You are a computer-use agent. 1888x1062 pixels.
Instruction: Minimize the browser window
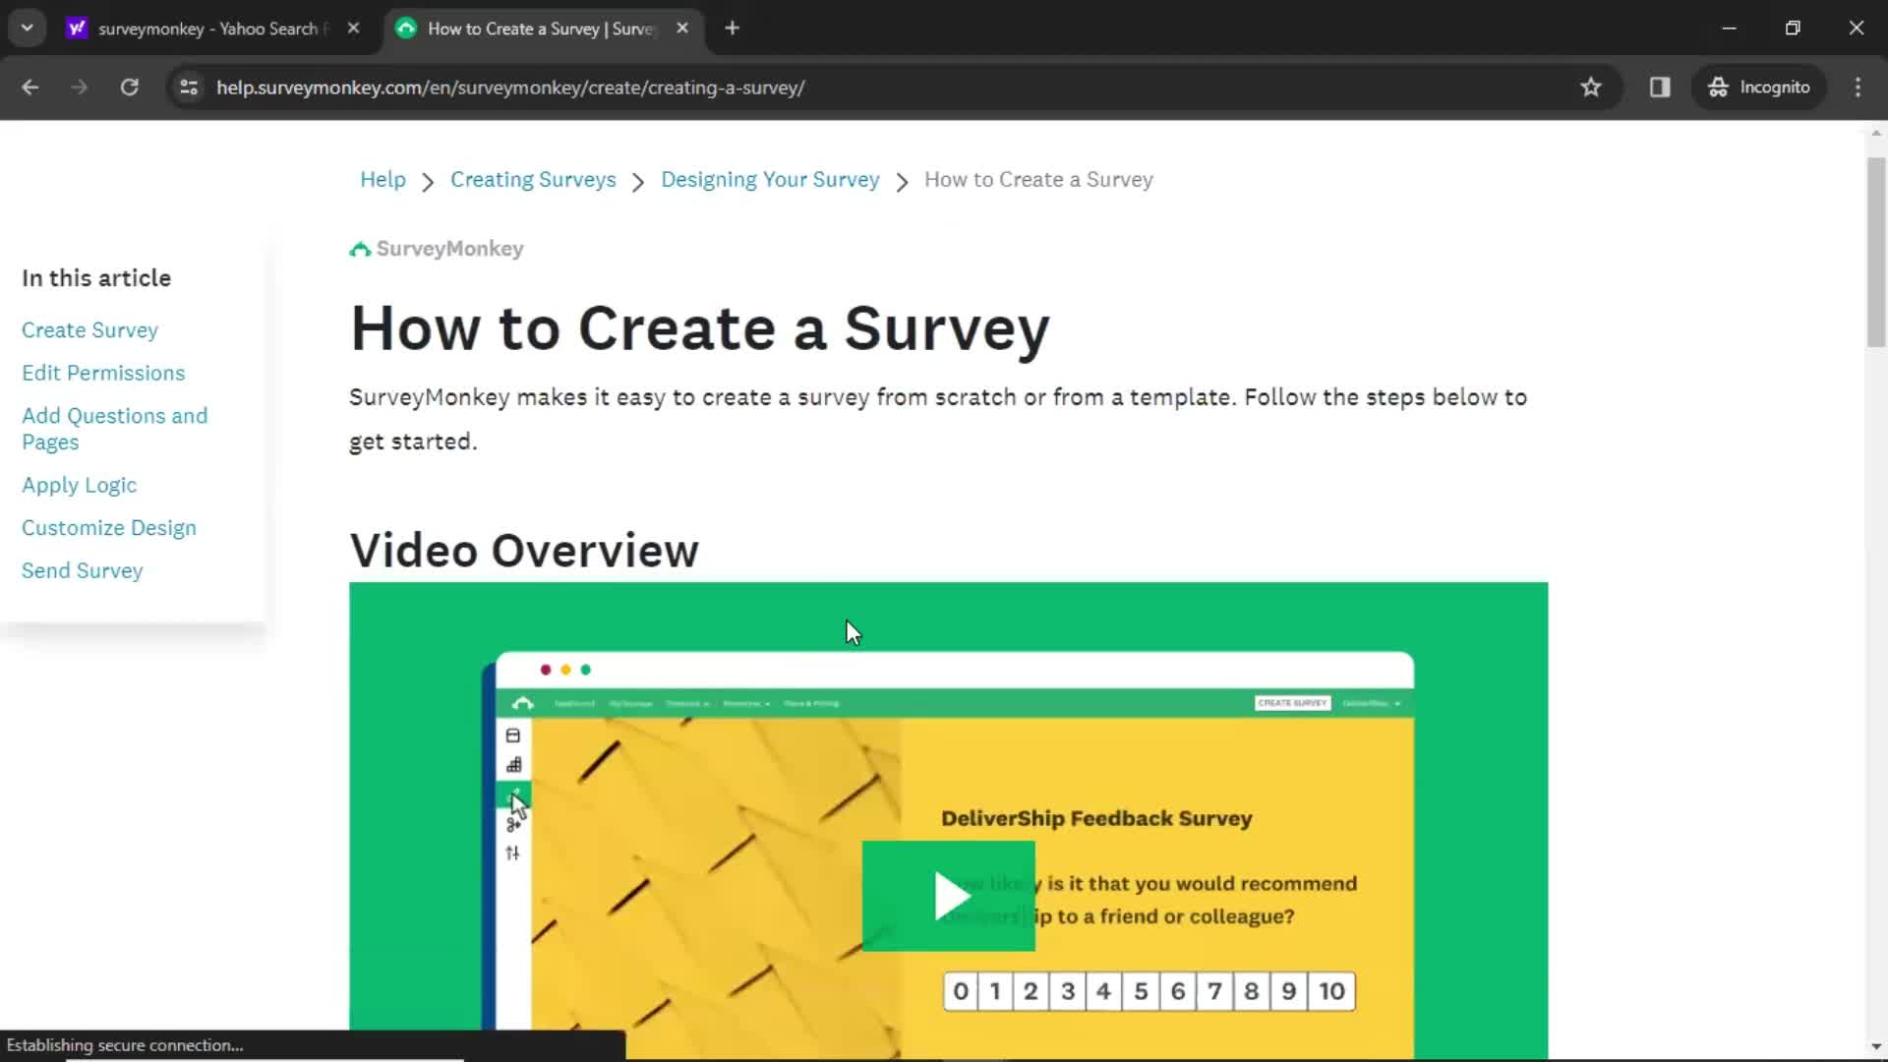pyautogui.click(x=1730, y=29)
